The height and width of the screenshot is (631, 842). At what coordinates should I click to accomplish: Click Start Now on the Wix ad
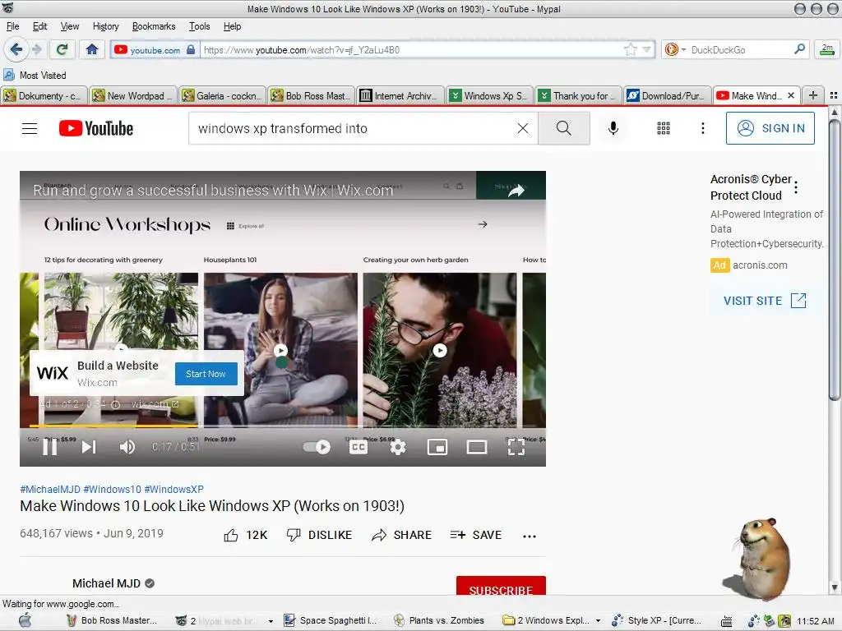pyautogui.click(x=206, y=374)
